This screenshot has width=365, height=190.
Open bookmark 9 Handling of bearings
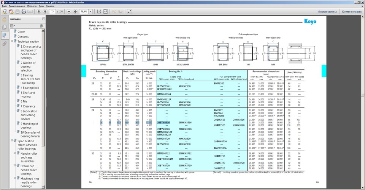(29, 126)
